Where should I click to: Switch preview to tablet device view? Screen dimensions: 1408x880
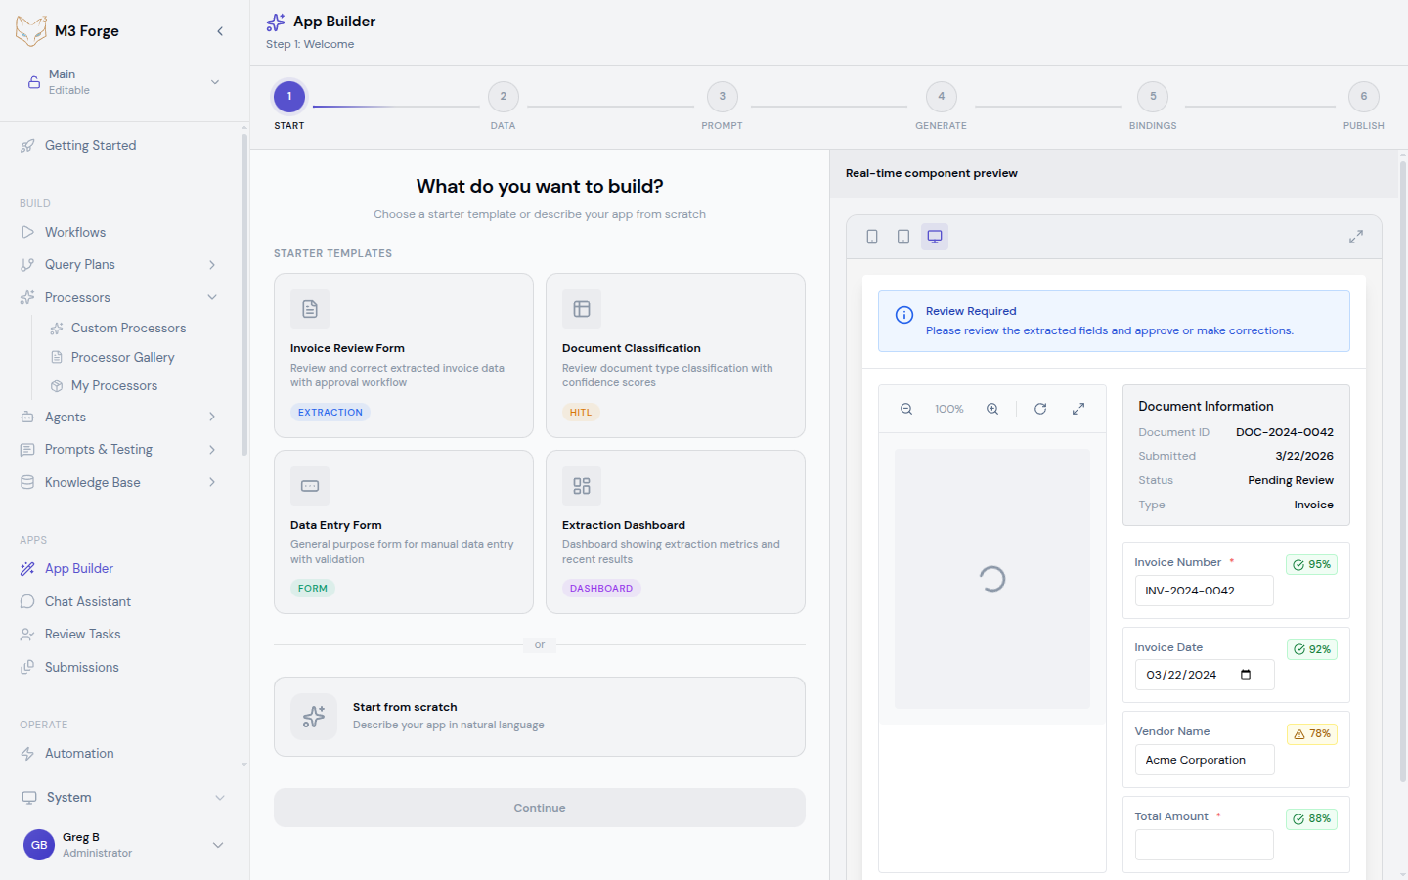click(x=903, y=237)
